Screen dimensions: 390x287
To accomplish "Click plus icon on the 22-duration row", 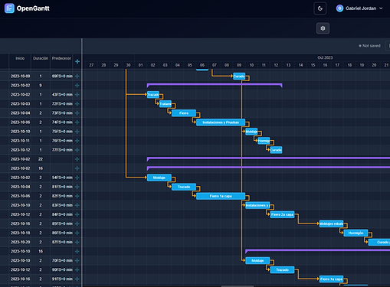I will click(77, 159).
